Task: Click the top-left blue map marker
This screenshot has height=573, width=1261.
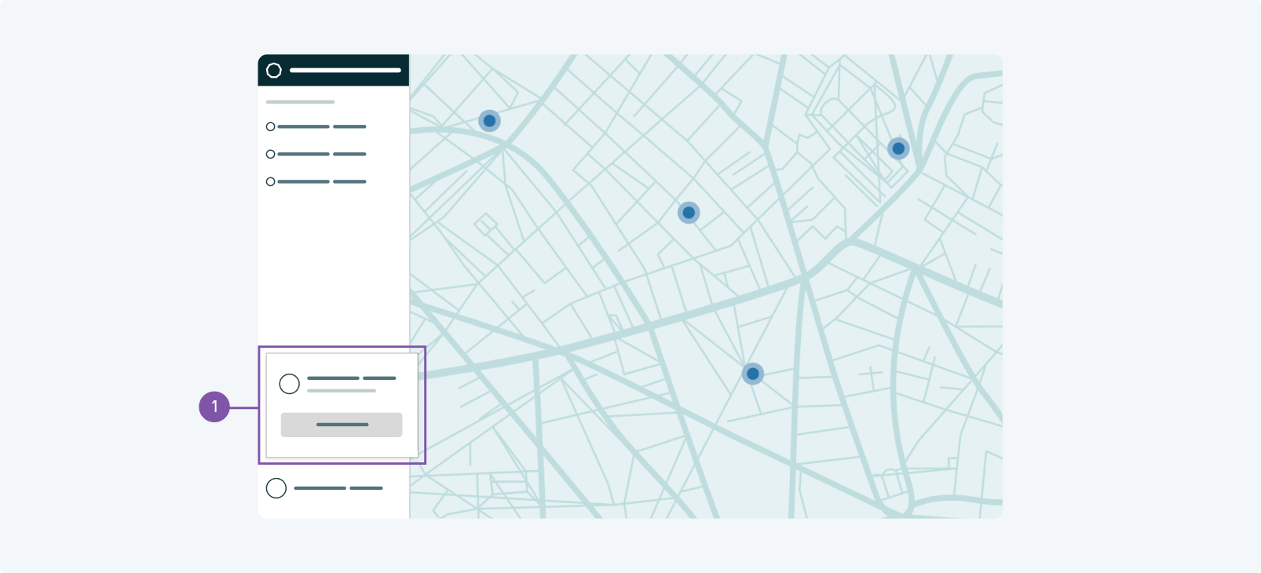Action: click(489, 121)
